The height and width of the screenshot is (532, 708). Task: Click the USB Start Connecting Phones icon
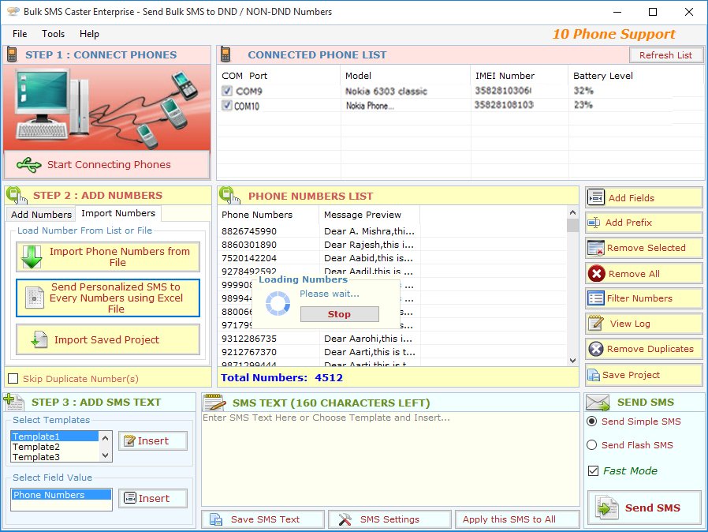(29, 164)
